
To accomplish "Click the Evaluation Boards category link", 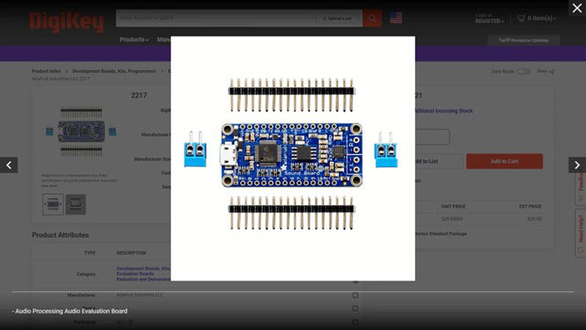I will pyautogui.click(x=135, y=274).
